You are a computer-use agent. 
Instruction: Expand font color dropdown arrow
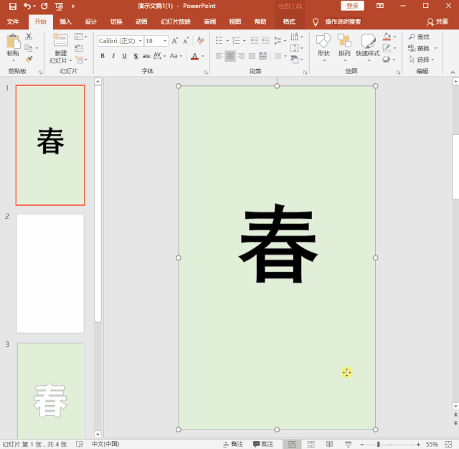pyautogui.click(x=202, y=56)
